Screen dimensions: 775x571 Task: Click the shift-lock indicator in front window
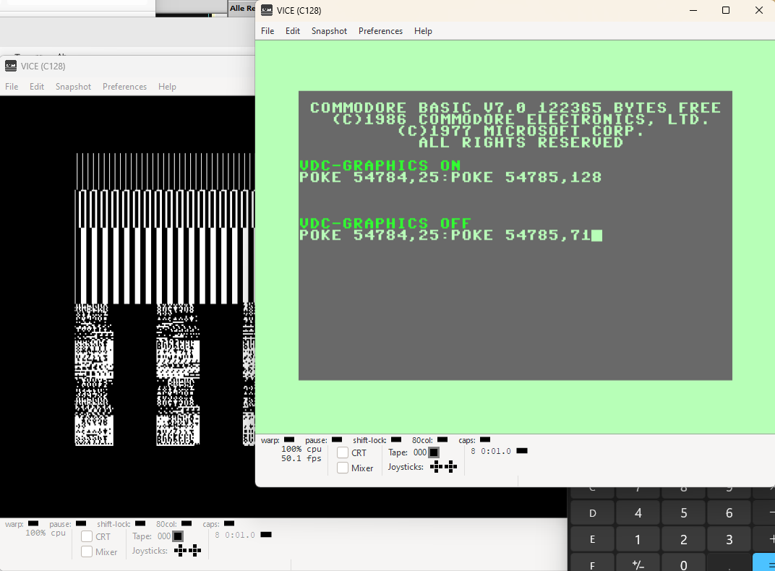point(396,439)
